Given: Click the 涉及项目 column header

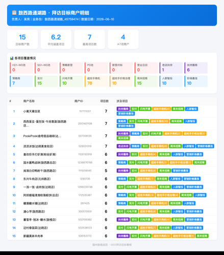Looking at the screenshot, I should point(122,101).
